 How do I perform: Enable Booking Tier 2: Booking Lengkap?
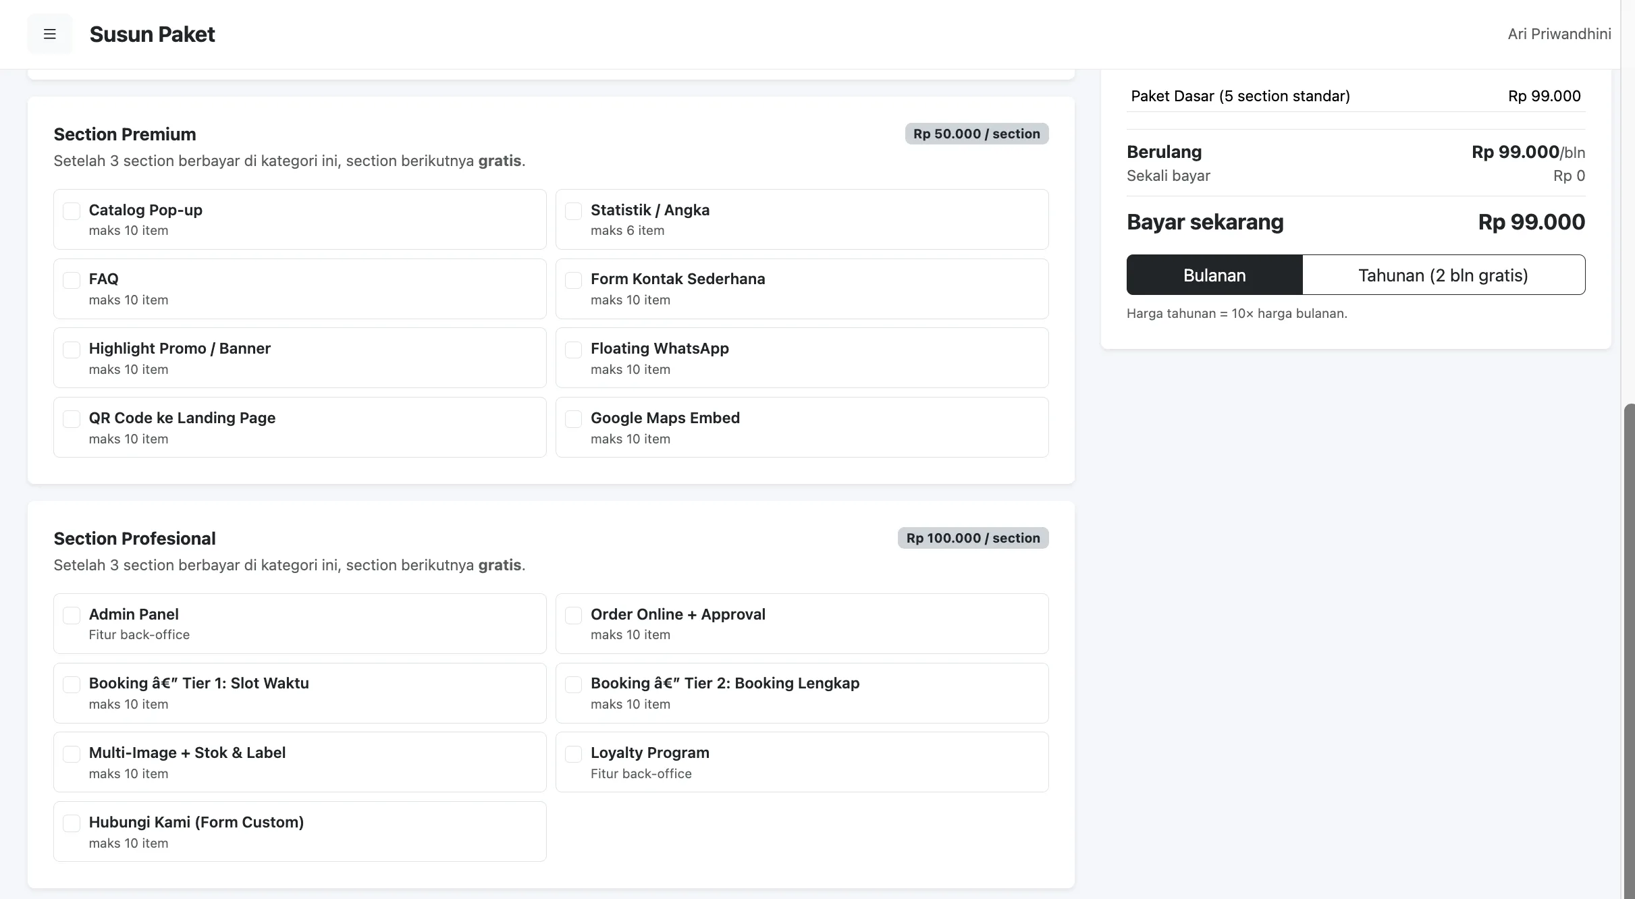573,684
